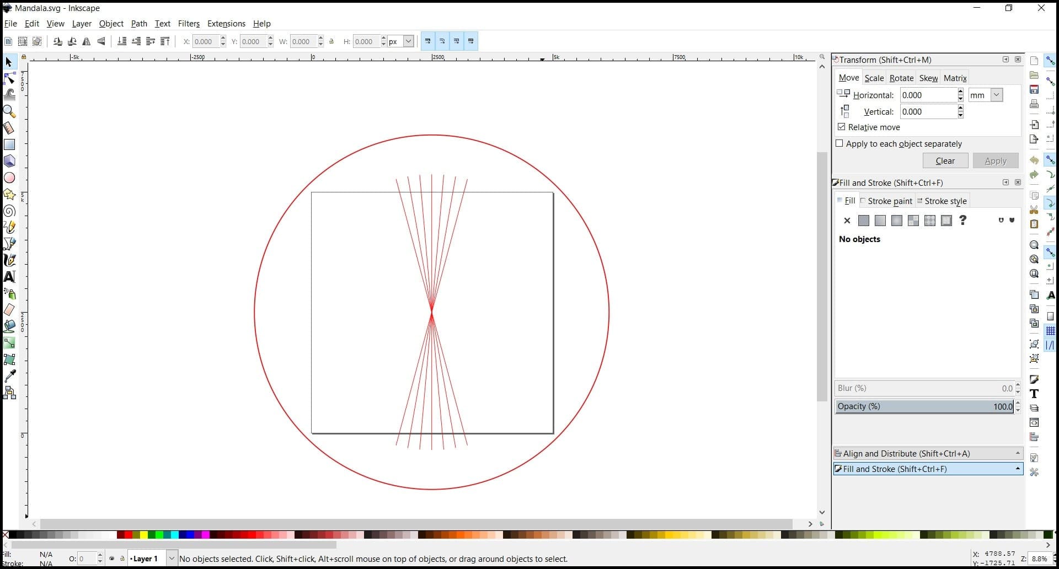
Task: Activate the Spray objects tool
Action: [9, 293]
